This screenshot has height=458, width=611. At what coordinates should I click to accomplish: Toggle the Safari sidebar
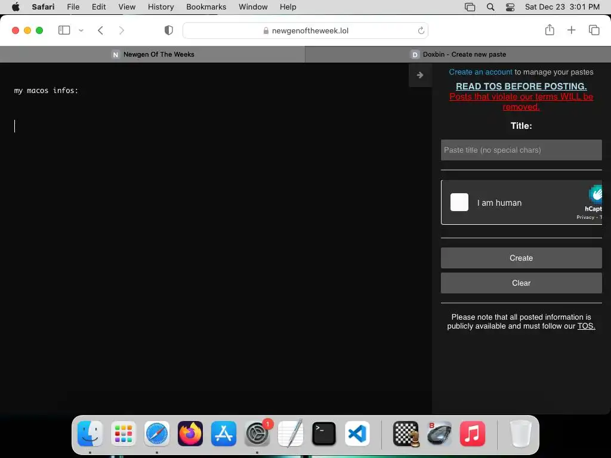pos(64,30)
